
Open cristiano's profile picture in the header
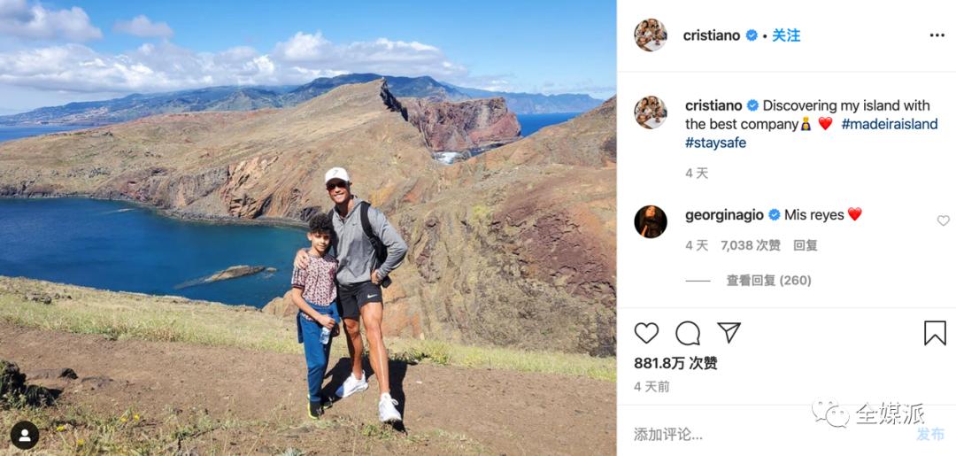[651, 35]
